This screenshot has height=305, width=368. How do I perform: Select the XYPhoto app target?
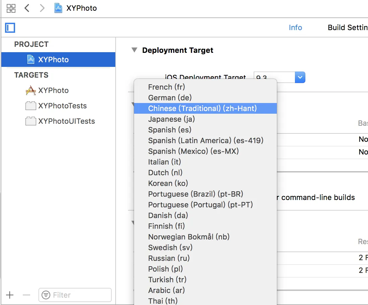point(53,90)
